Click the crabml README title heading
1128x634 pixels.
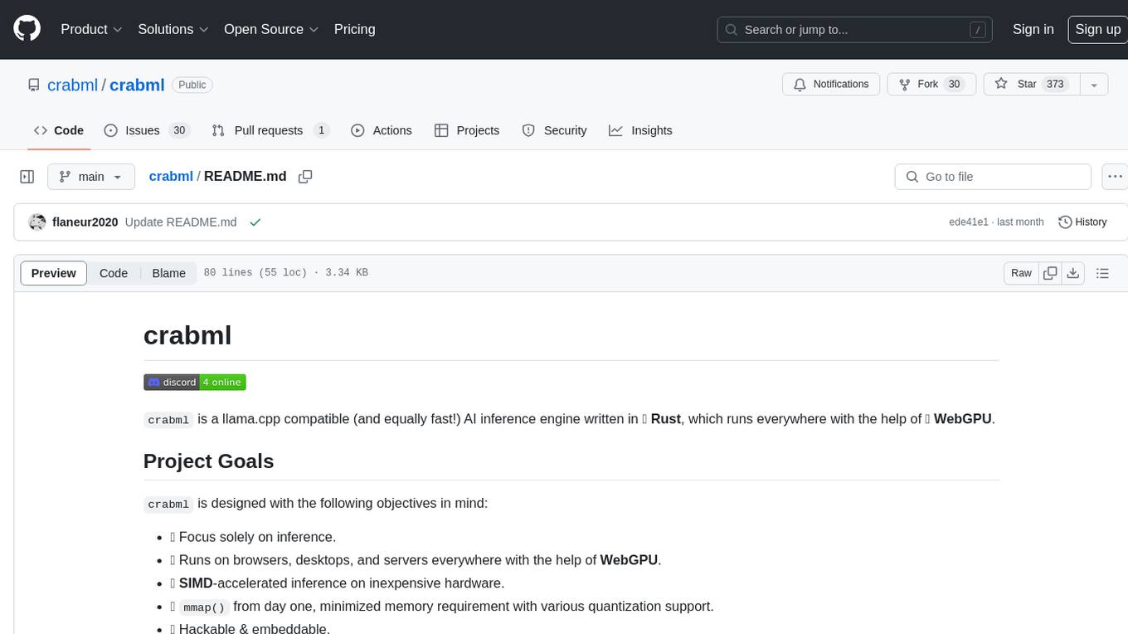[187, 335]
